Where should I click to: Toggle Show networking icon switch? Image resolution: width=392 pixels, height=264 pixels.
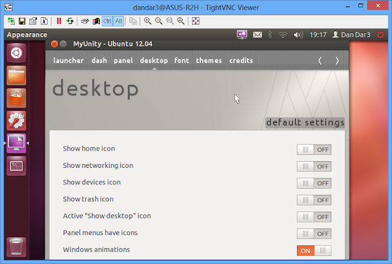pyautogui.click(x=314, y=167)
